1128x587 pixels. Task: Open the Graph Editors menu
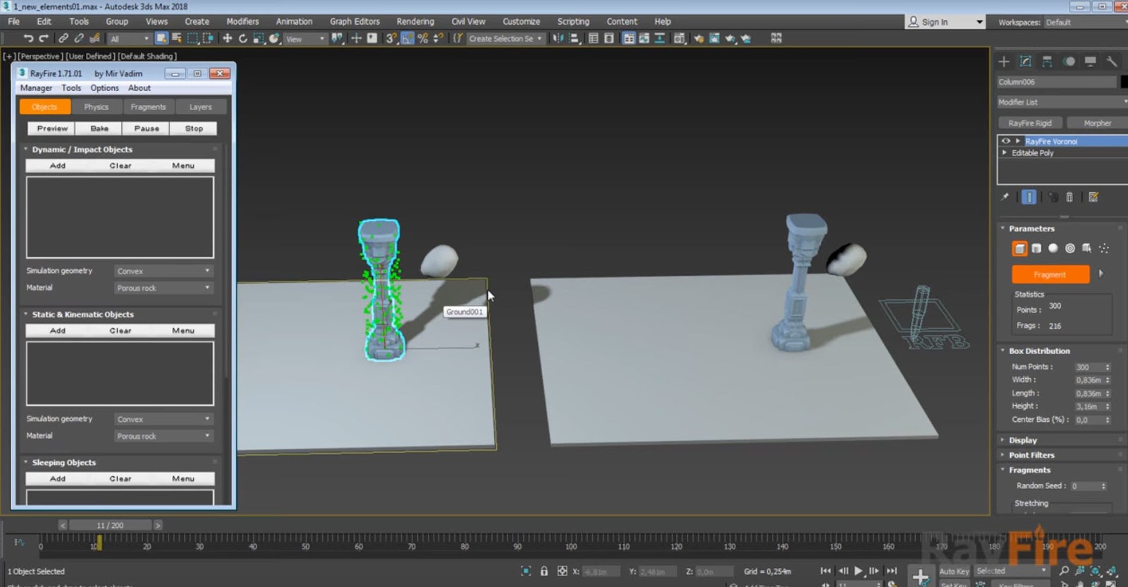(355, 22)
